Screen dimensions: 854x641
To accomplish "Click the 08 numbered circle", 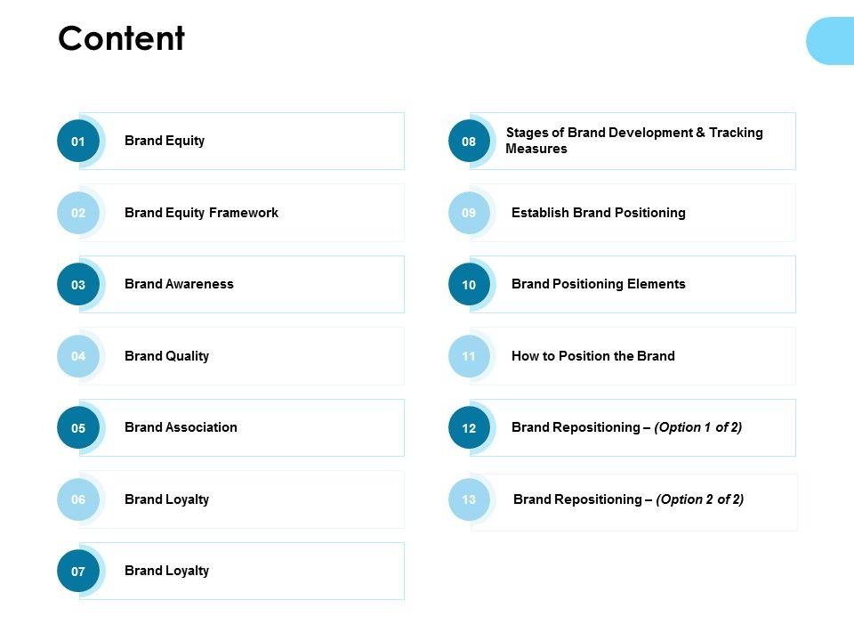I will 469,142.
